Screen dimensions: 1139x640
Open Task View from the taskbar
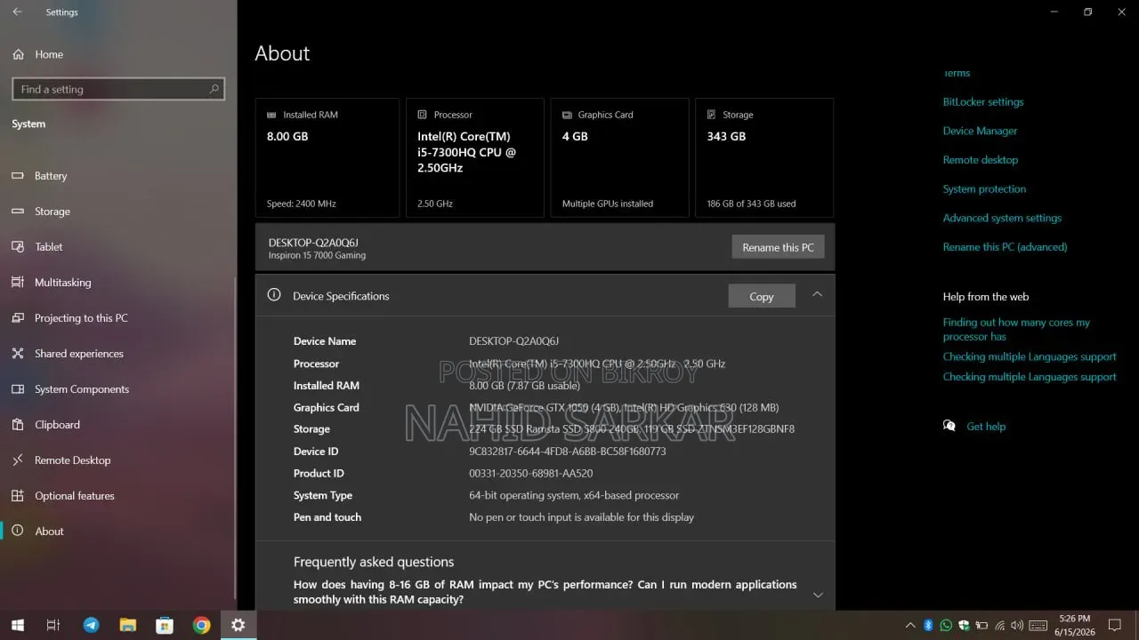[x=53, y=625]
